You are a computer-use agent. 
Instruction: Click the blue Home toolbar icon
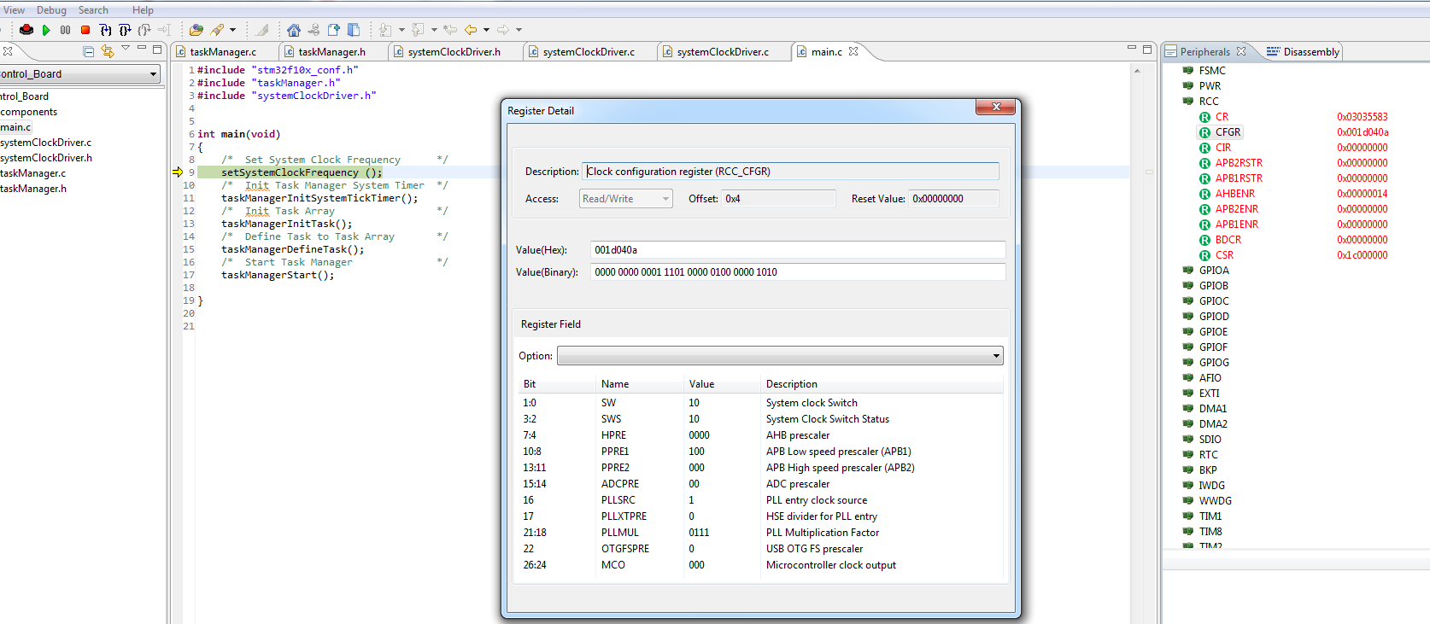pyautogui.click(x=293, y=30)
